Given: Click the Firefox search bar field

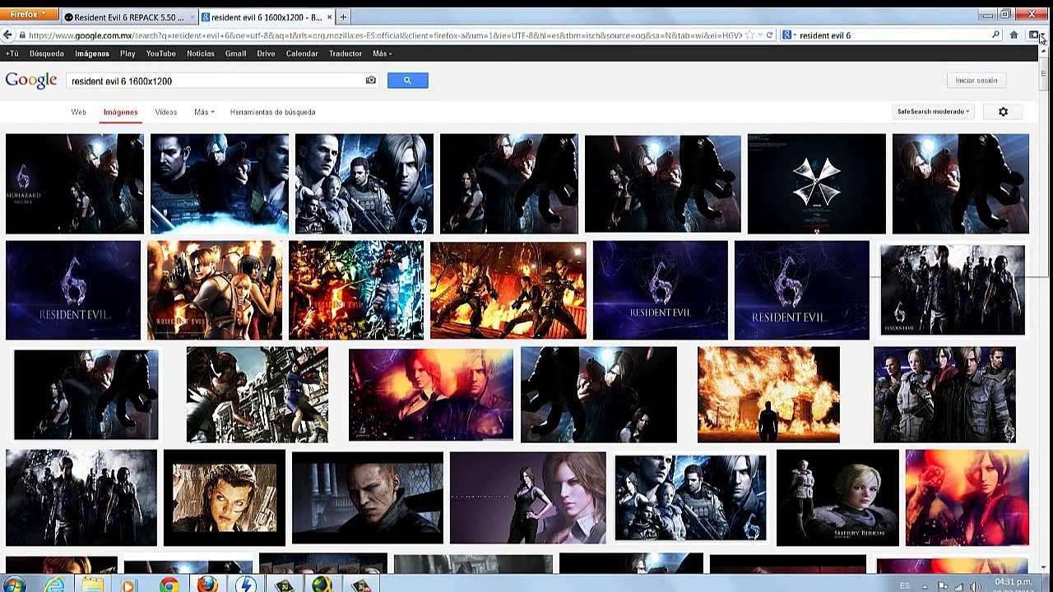Looking at the screenshot, I should (893, 35).
